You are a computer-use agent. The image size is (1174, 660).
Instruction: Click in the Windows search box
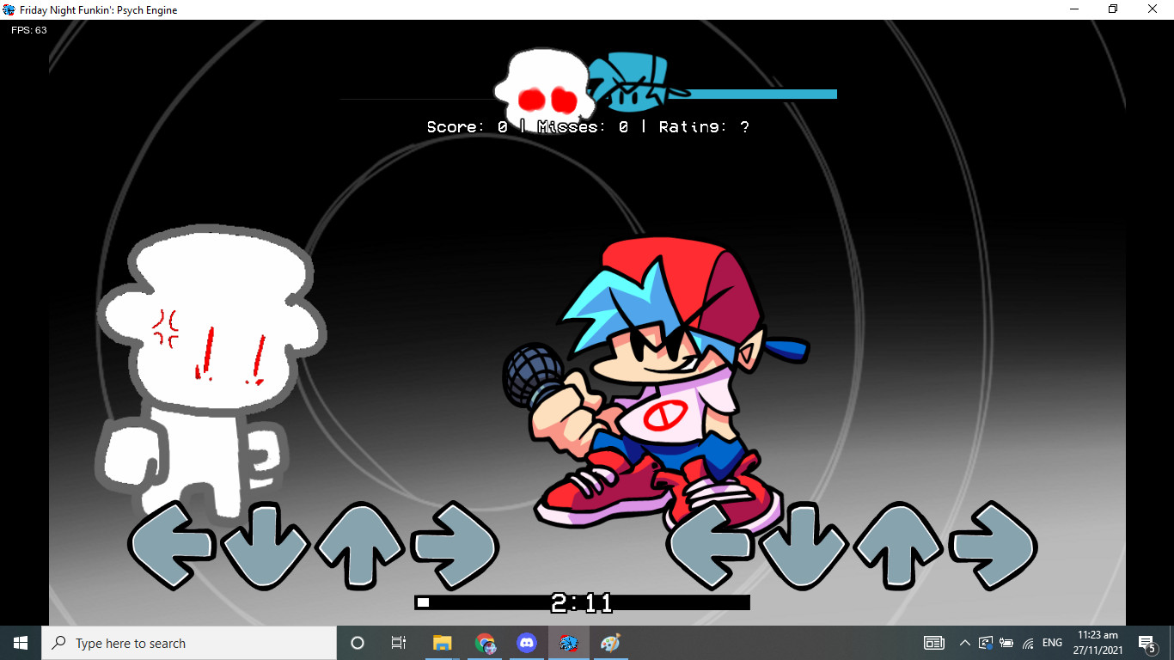point(189,643)
